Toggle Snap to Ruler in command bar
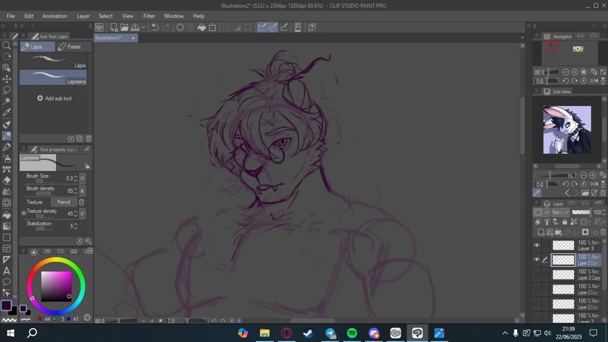This screenshot has height=342, width=608. (262, 27)
